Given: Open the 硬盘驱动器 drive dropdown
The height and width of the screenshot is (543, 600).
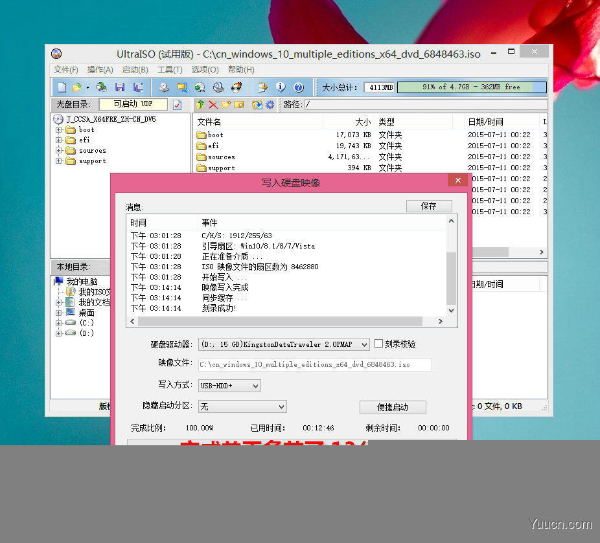Looking at the screenshot, I should [284, 345].
